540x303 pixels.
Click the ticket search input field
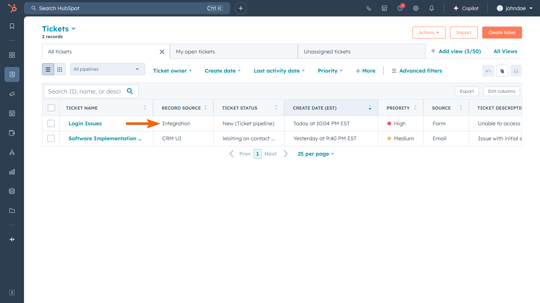click(84, 91)
